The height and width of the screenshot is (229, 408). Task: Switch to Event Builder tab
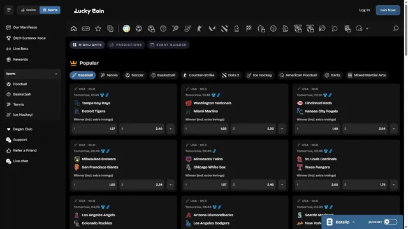[x=168, y=45]
